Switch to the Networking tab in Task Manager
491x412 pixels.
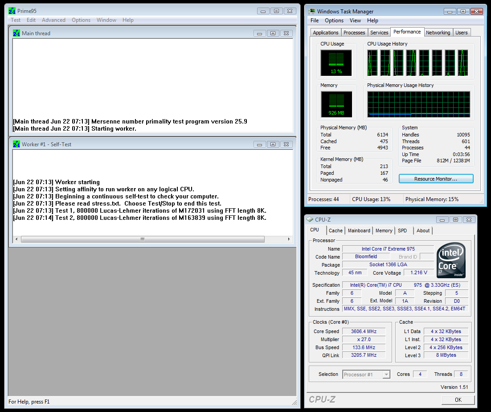click(438, 32)
